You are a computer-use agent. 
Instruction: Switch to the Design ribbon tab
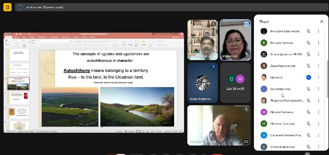coord(32,37)
